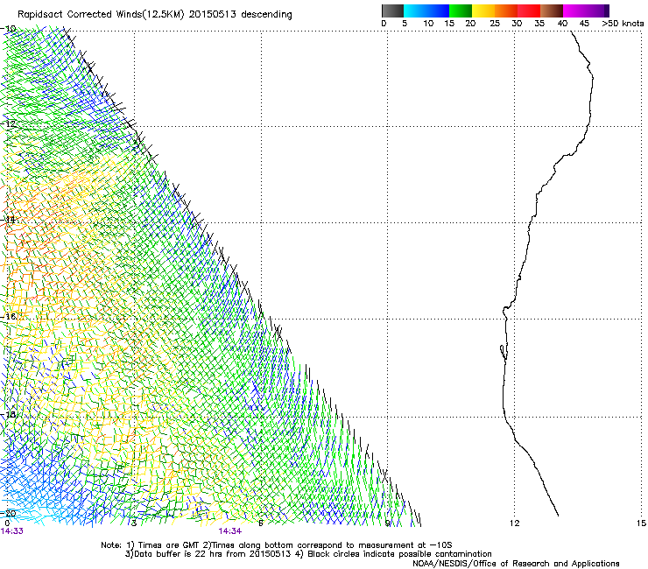This screenshot has height=569, width=648.
Task: Click the '>50 knots' legend label
Action: point(623,24)
